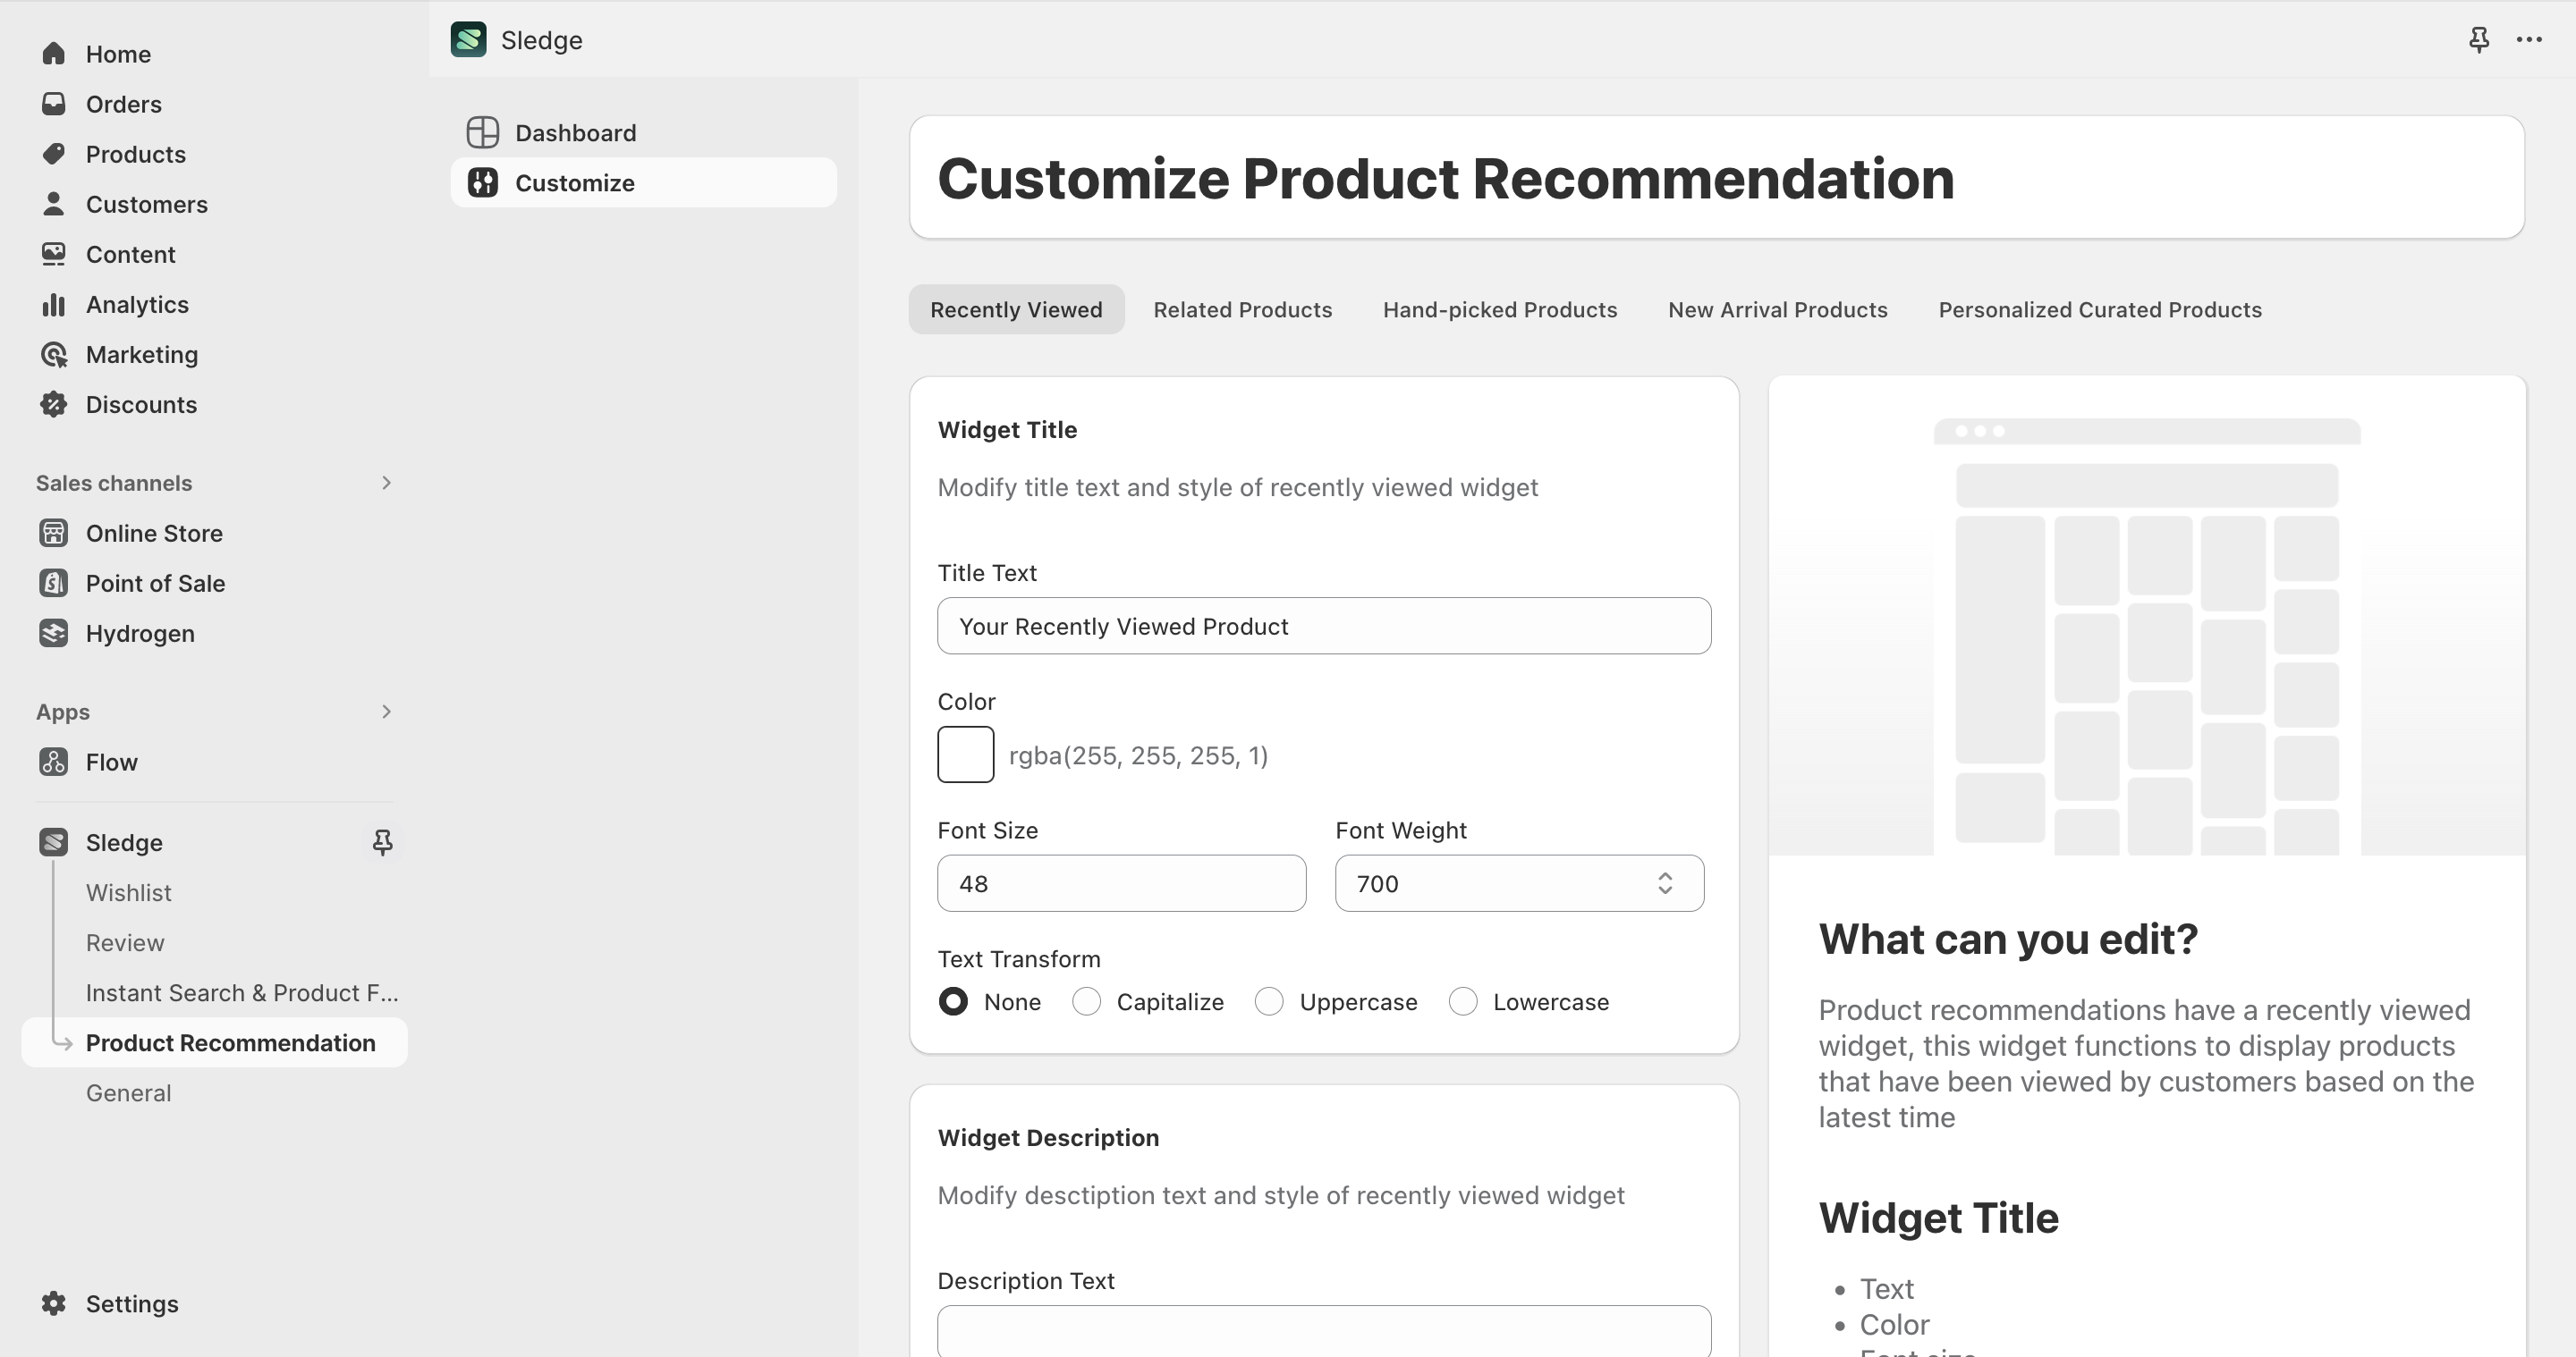
Task: Choose Lowercase text transform radio
Action: 1463,1002
